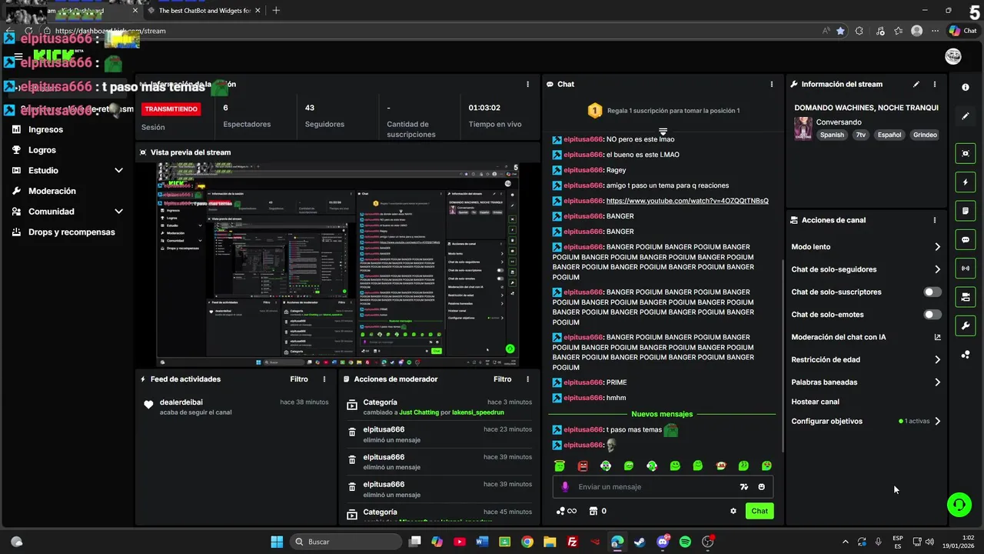Click the 7tv emote icon in message box
Image resolution: width=984 pixels, height=554 pixels.
(x=743, y=487)
